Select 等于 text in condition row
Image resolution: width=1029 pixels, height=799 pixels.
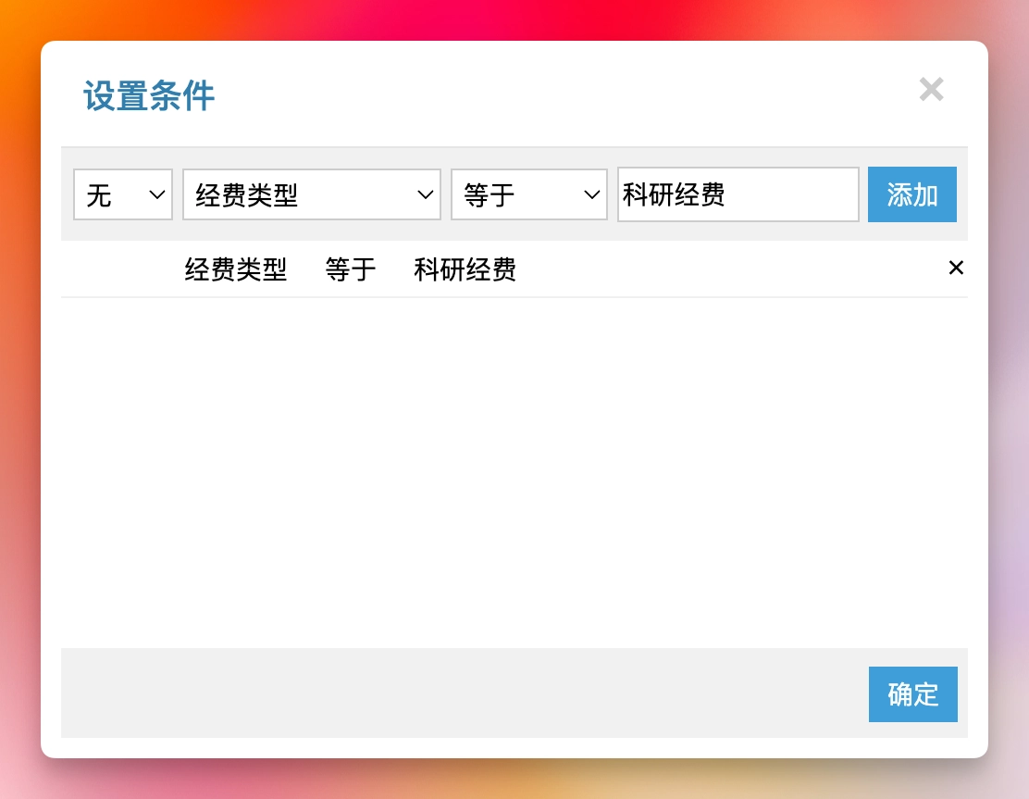(351, 269)
